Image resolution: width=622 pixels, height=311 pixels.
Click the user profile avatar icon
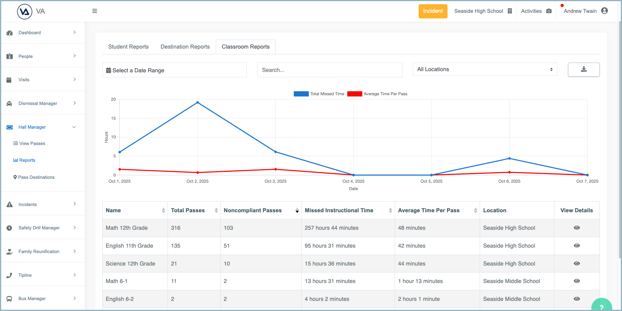(x=605, y=11)
